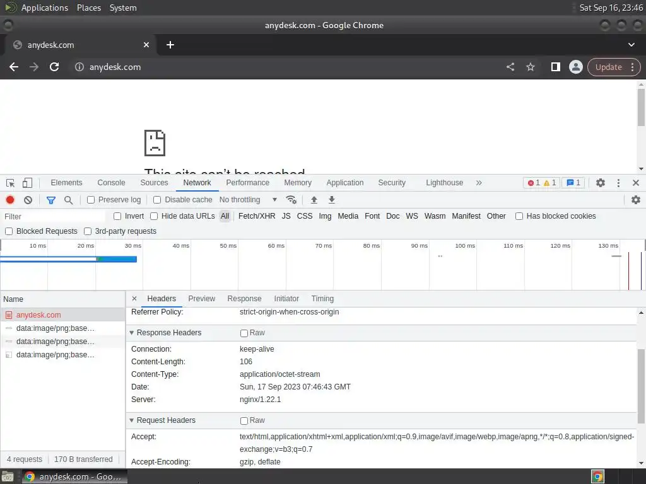Import HAR file upload arrow icon
The image size is (646, 484).
click(314, 200)
